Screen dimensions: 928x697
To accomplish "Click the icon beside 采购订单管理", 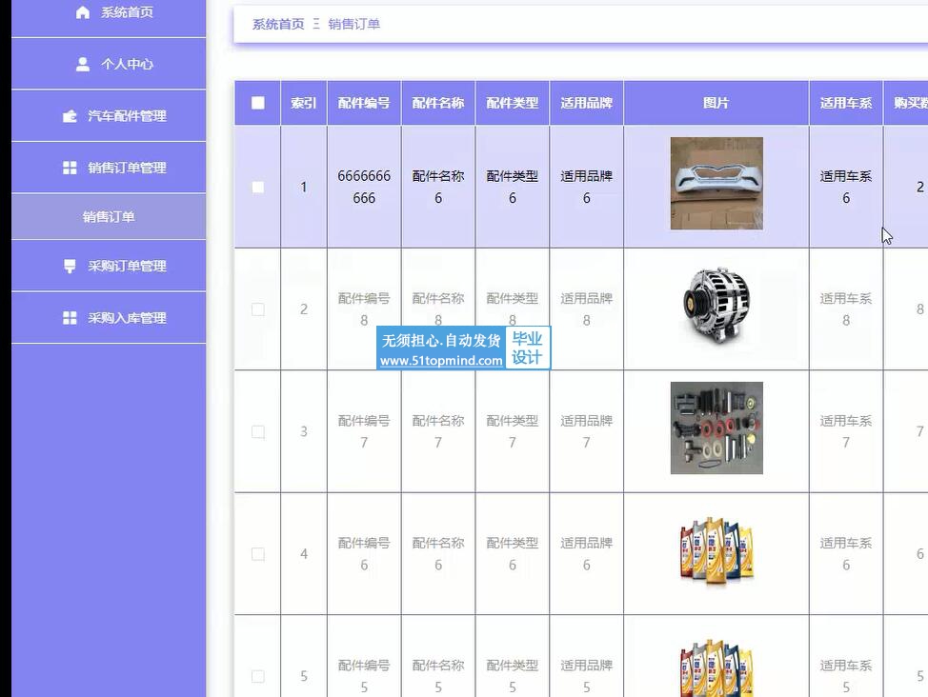I will click(70, 267).
